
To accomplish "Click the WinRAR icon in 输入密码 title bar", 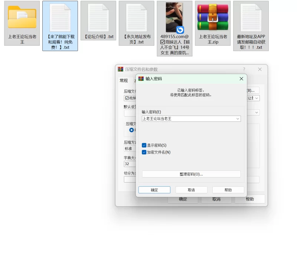I will tap(141, 79).
